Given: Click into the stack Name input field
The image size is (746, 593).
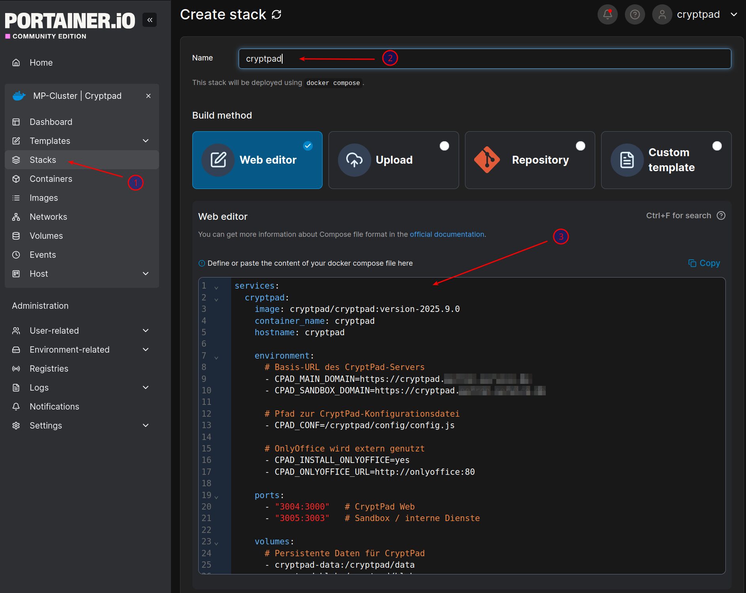Looking at the screenshot, I should click(484, 59).
